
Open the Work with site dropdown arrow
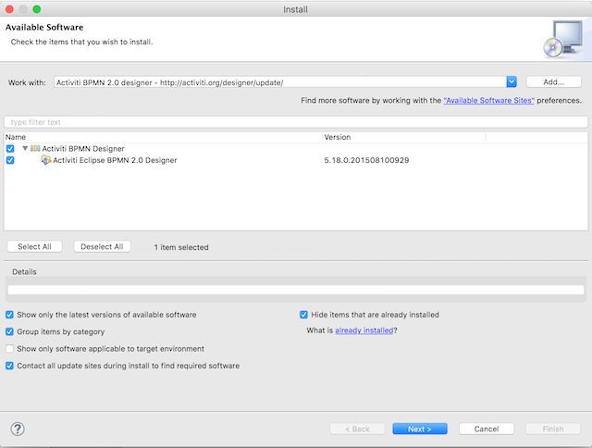coord(512,82)
